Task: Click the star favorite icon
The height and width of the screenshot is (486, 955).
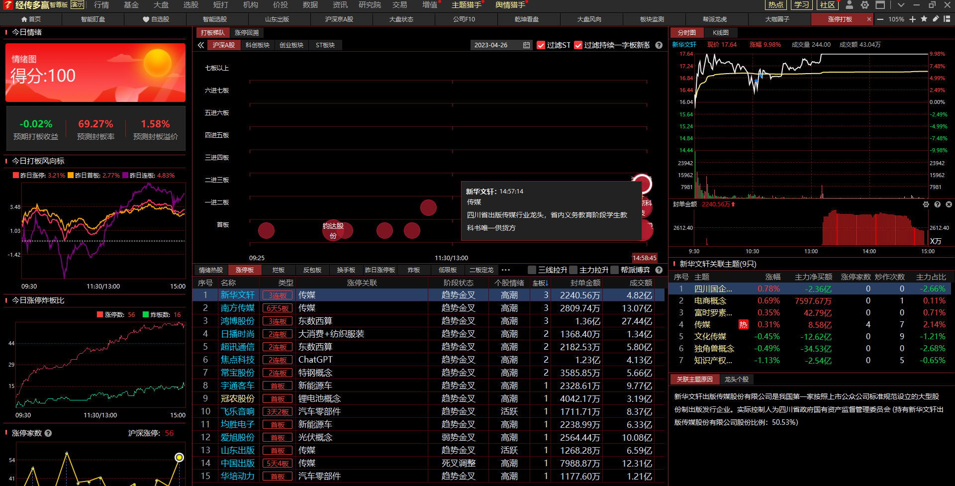Action: [924, 19]
